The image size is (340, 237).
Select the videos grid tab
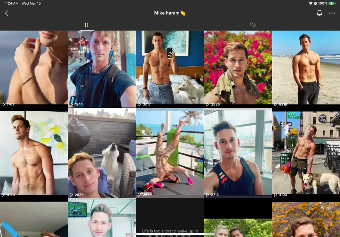87,25
